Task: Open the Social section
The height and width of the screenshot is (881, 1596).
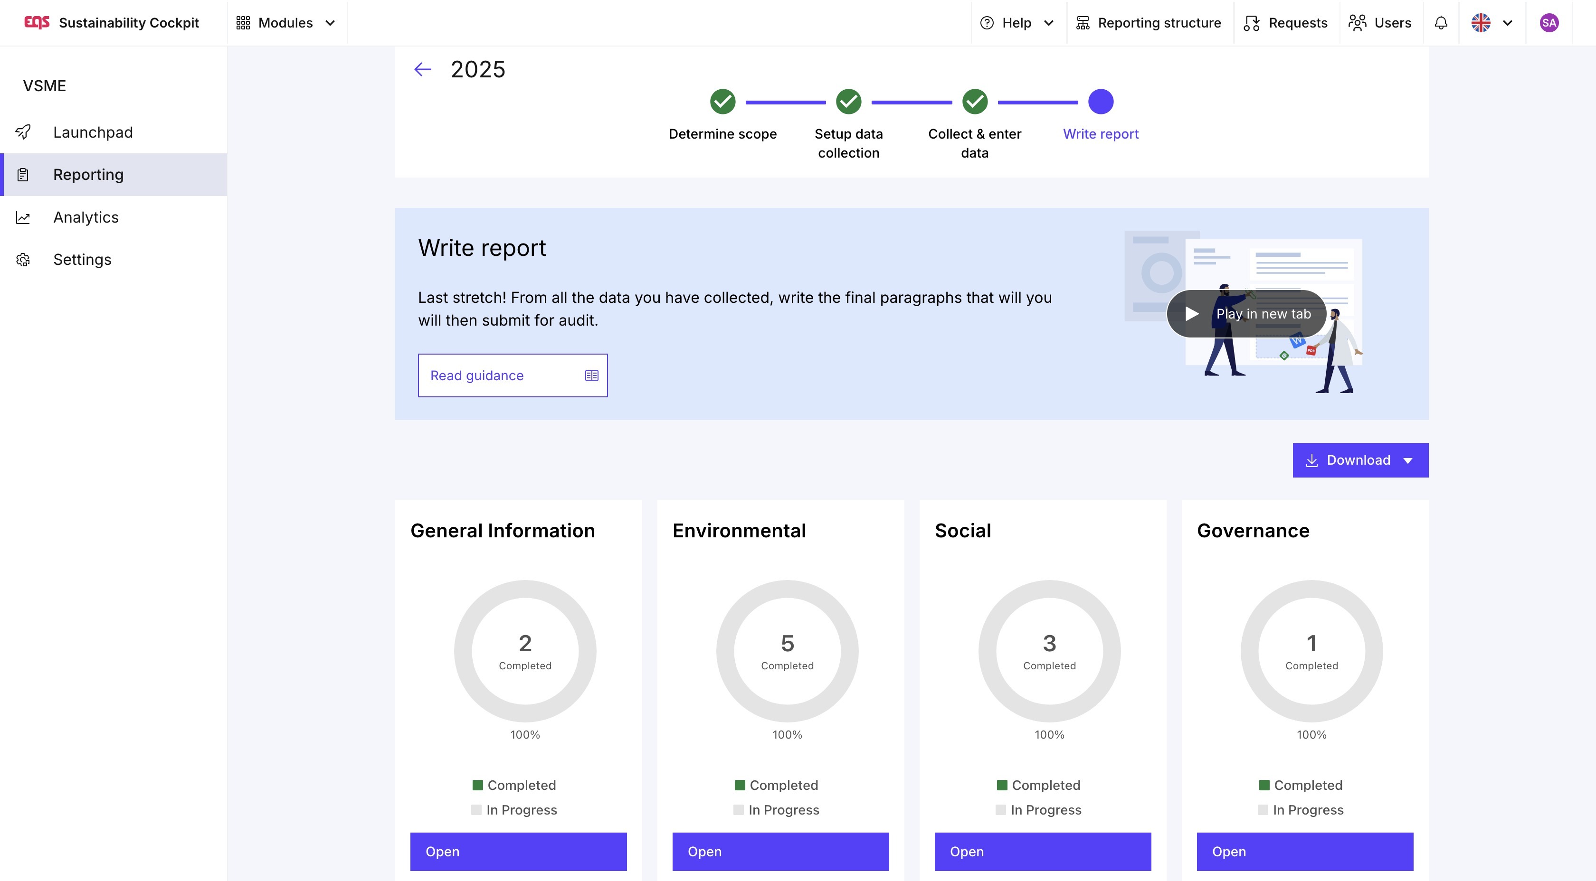Action: 1042,851
